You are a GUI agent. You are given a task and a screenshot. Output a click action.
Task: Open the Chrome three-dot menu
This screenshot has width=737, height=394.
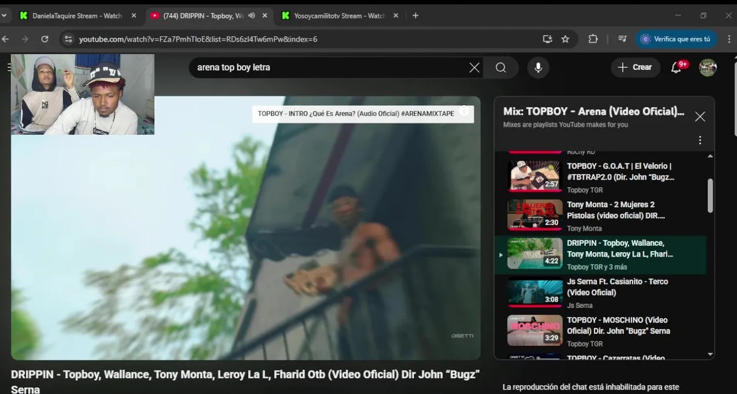[x=729, y=39]
